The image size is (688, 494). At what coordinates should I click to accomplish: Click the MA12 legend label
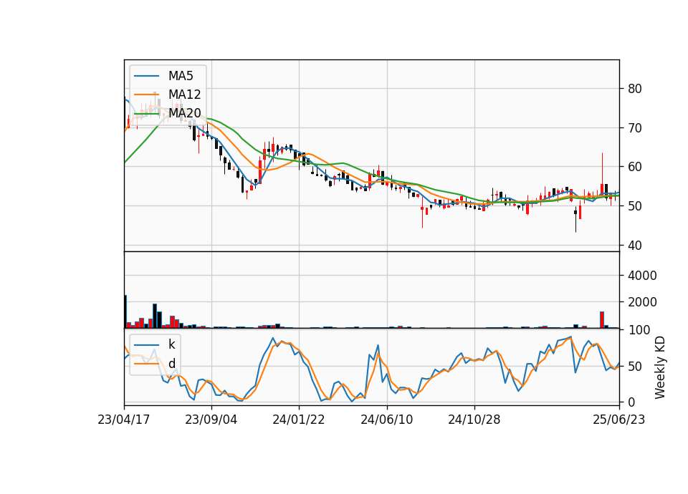(x=184, y=95)
